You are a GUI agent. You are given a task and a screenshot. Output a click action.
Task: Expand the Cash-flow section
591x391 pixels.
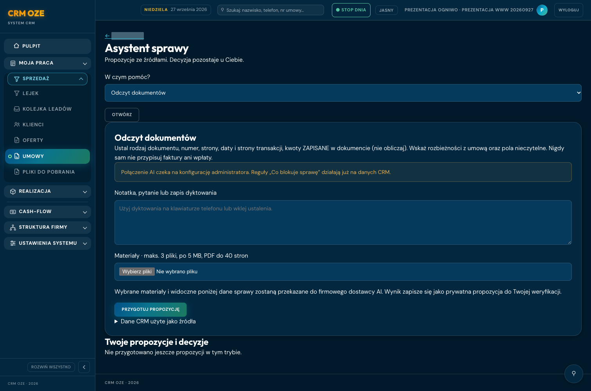pyautogui.click(x=47, y=212)
